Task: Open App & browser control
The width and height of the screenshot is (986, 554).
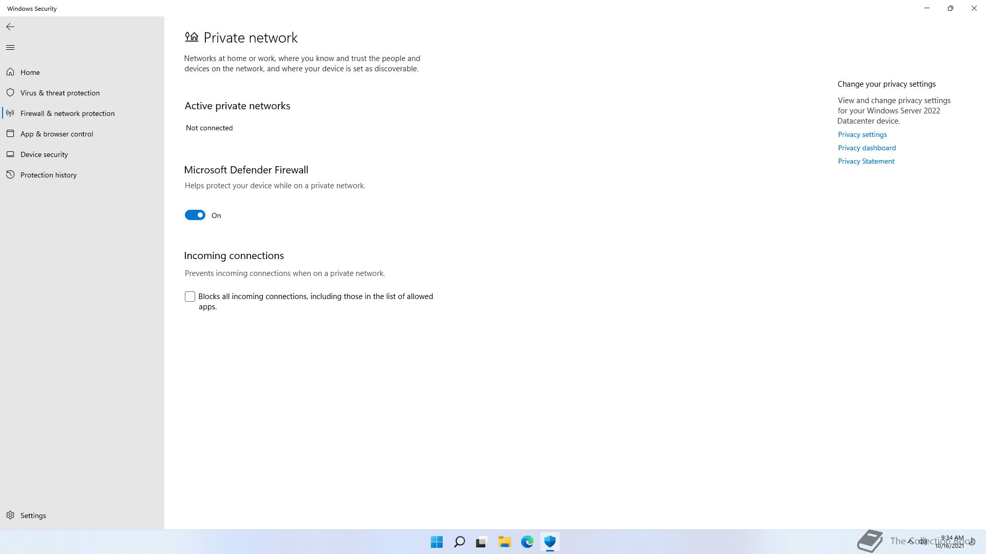Action: (82, 134)
